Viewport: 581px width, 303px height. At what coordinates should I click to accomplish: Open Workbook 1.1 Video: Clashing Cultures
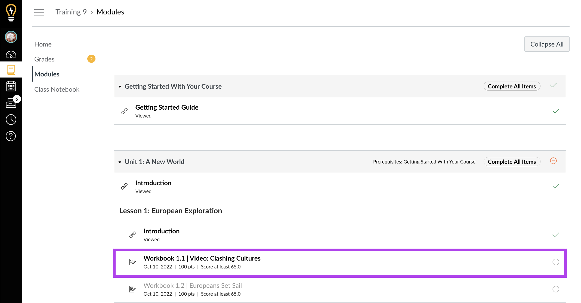202,258
